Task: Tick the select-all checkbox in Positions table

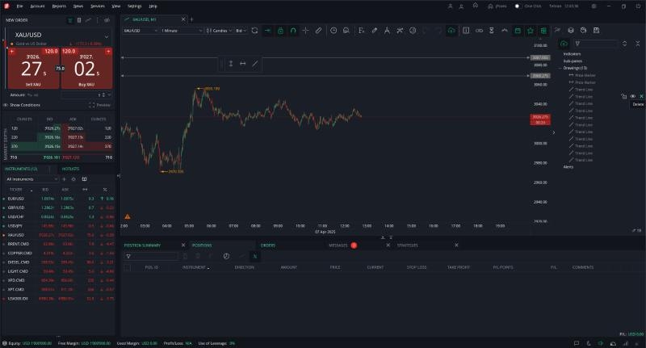Action: pyautogui.click(x=128, y=267)
